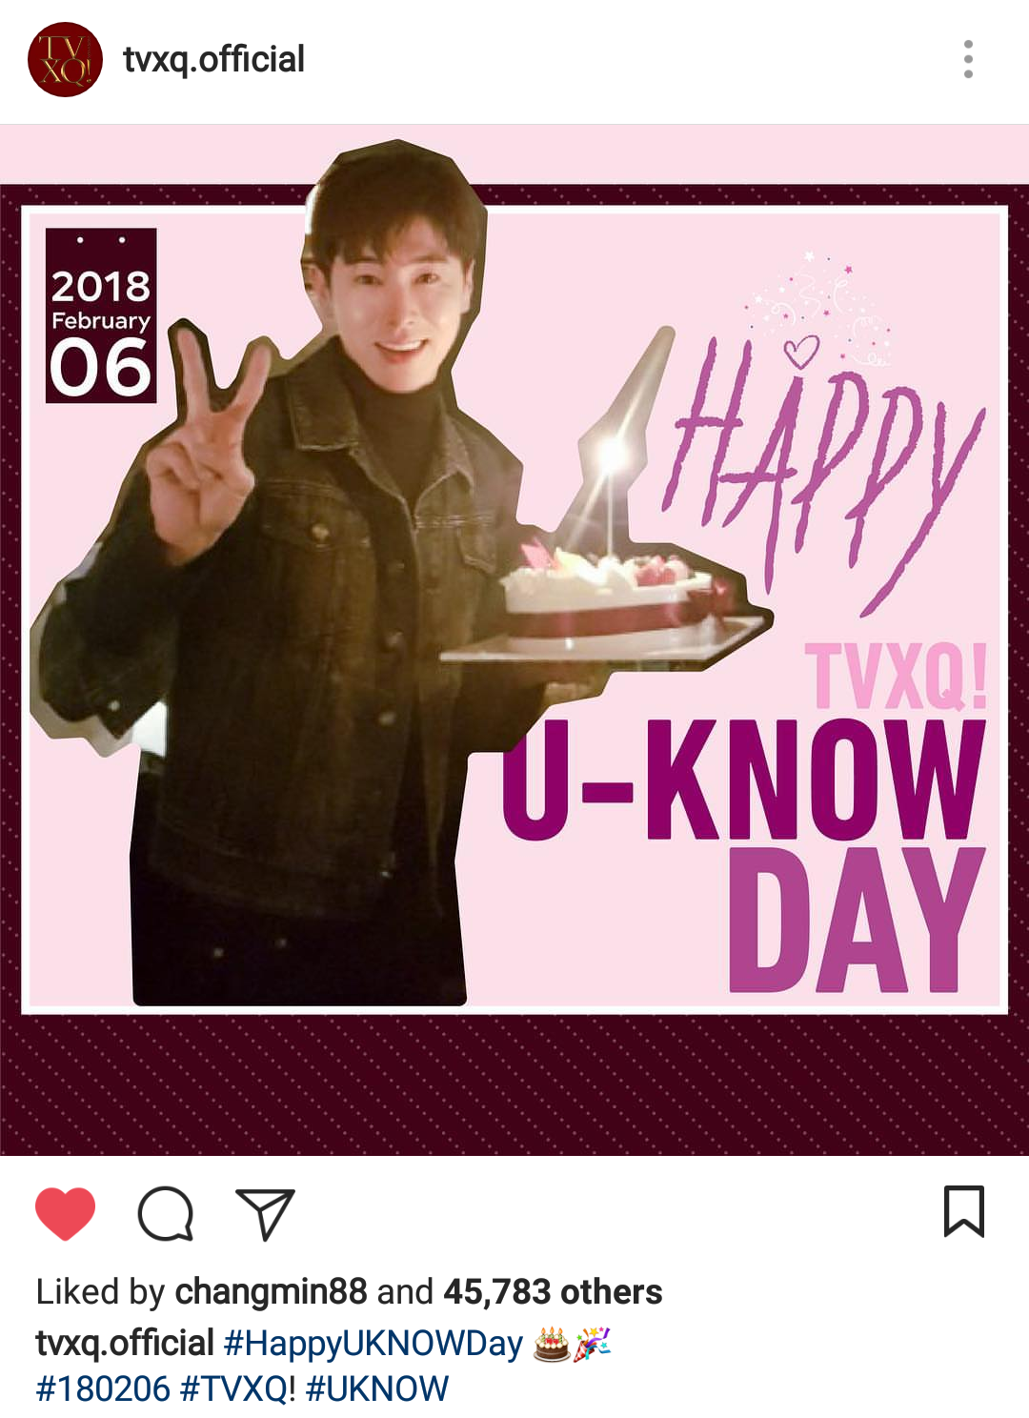Open the tvxq.official username in the header
Image resolution: width=1029 pixels, height=1418 pixels.
point(213,59)
